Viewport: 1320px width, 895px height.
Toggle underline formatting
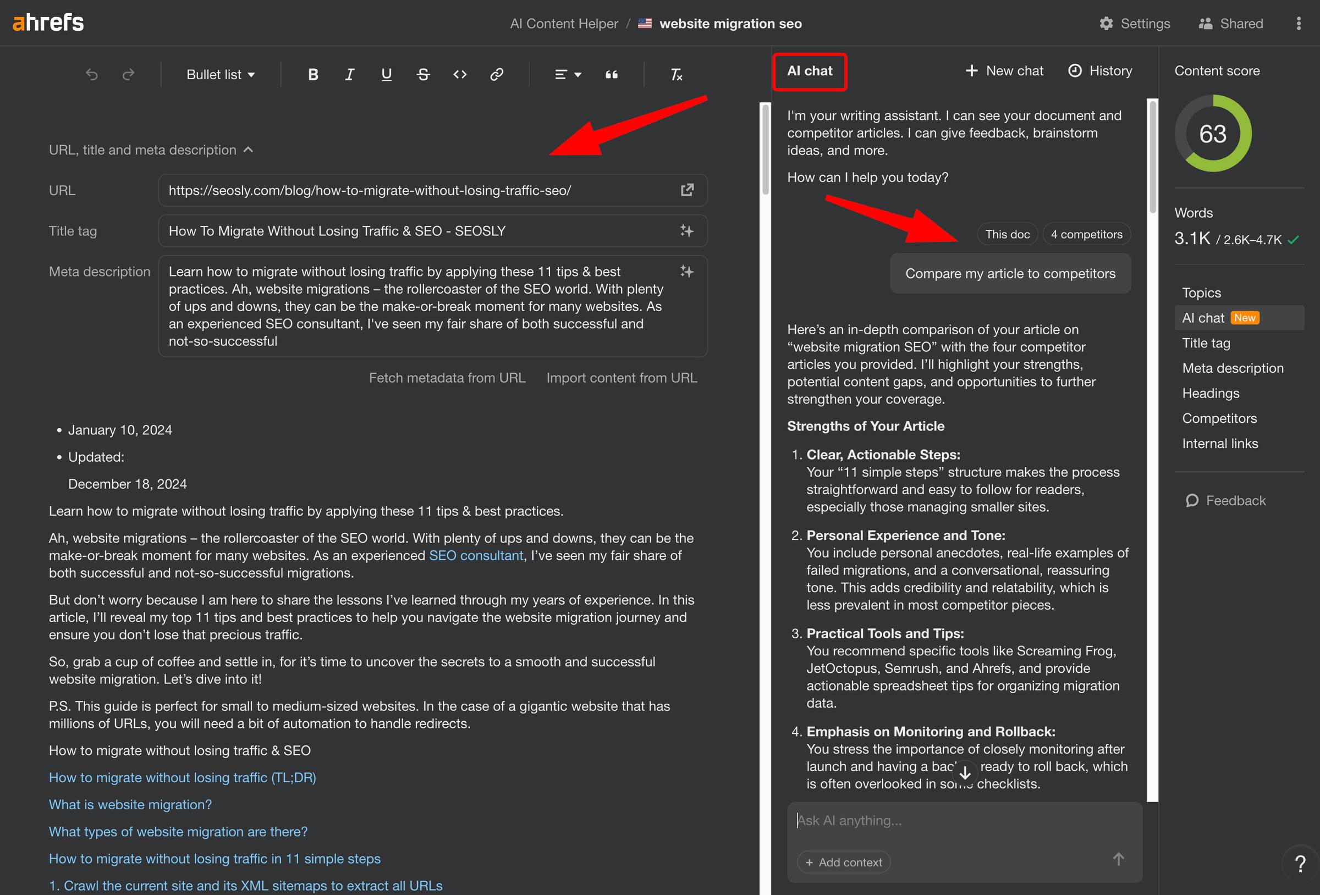pyautogui.click(x=386, y=74)
